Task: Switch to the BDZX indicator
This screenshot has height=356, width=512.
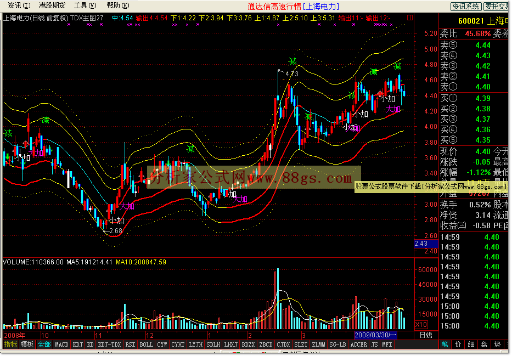Action: pyautogui.click(x=248, y=344)
